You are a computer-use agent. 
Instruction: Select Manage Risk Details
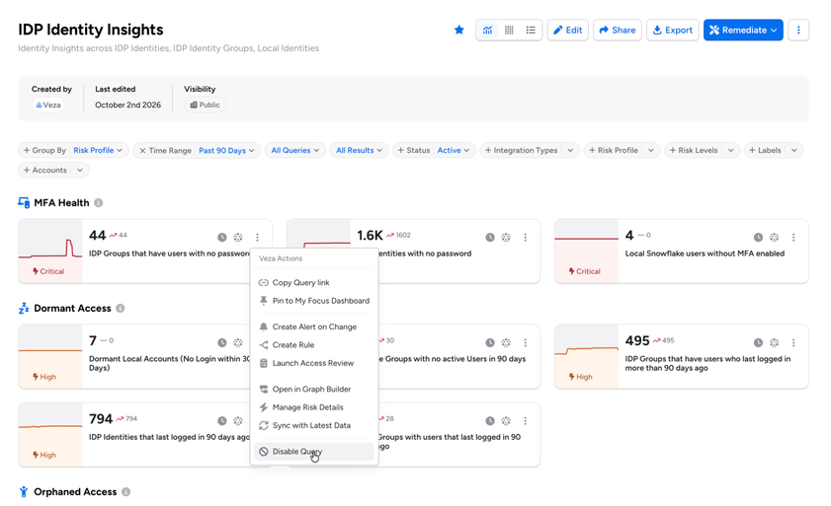(x=314, y=407)
